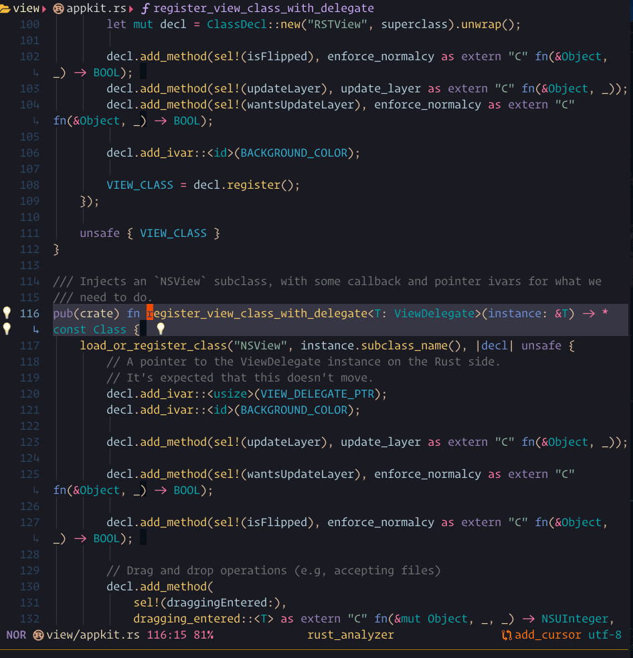This screenshot has width=633, height=658.
Task: Click inline lightbulb after "const Class {"
Action: (160, 329)
